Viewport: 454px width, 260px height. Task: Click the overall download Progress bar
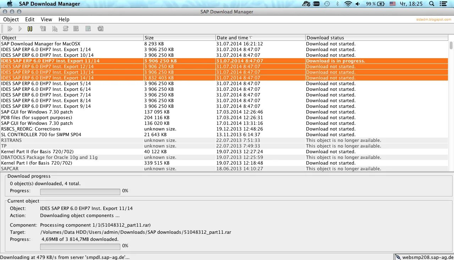80,192
